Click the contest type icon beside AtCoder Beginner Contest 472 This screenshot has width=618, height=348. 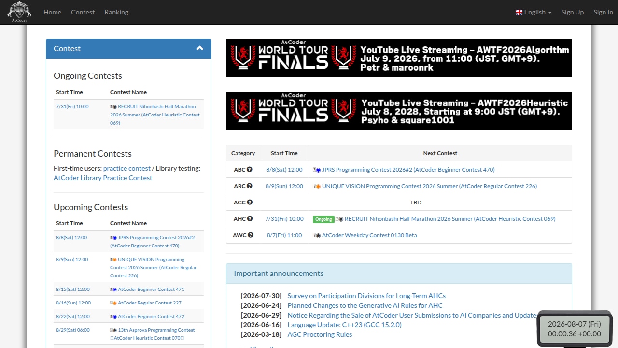[114, 317]
